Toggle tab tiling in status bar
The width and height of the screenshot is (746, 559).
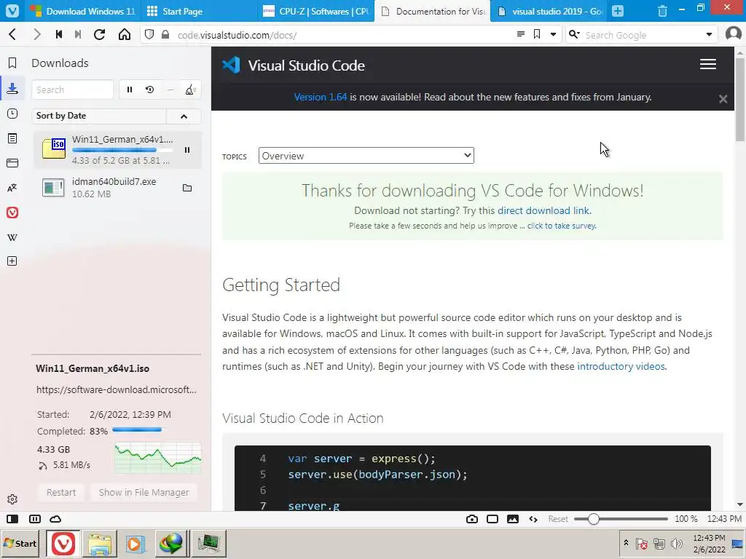(35, 518)
